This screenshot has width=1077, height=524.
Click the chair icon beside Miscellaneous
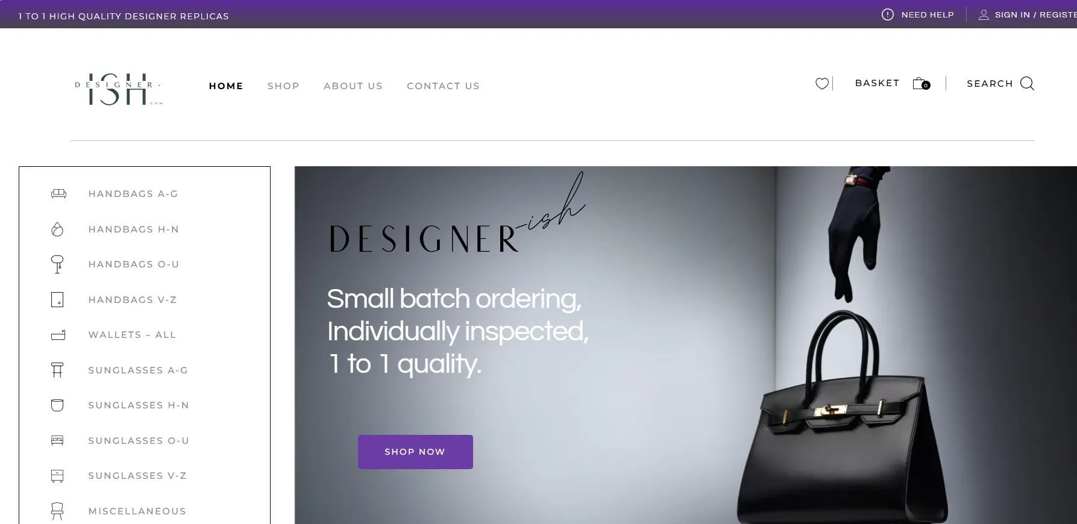pyautogui.click(x=57, y=511)
